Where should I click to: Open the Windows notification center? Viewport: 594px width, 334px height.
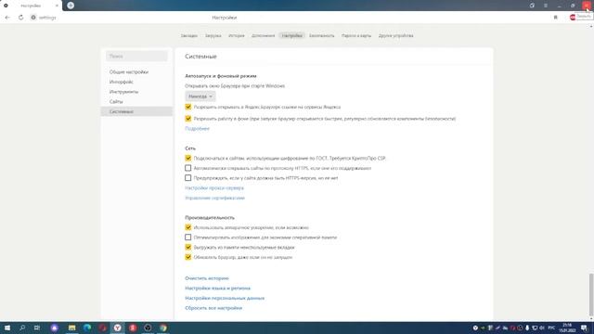click(584, 328)
